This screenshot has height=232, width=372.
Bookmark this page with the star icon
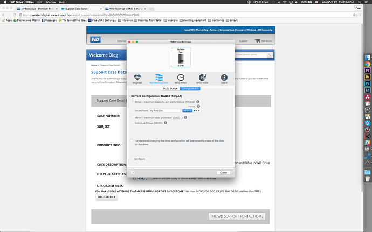354,15
